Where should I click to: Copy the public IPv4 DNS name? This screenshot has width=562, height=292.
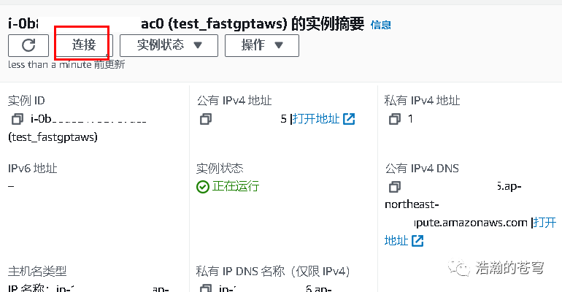(x=394, y=187)
